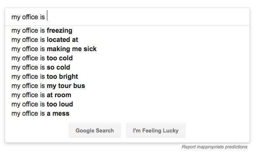The image size is (258, 153).
Task: Click the Google Search button
Action: [95, 130]
